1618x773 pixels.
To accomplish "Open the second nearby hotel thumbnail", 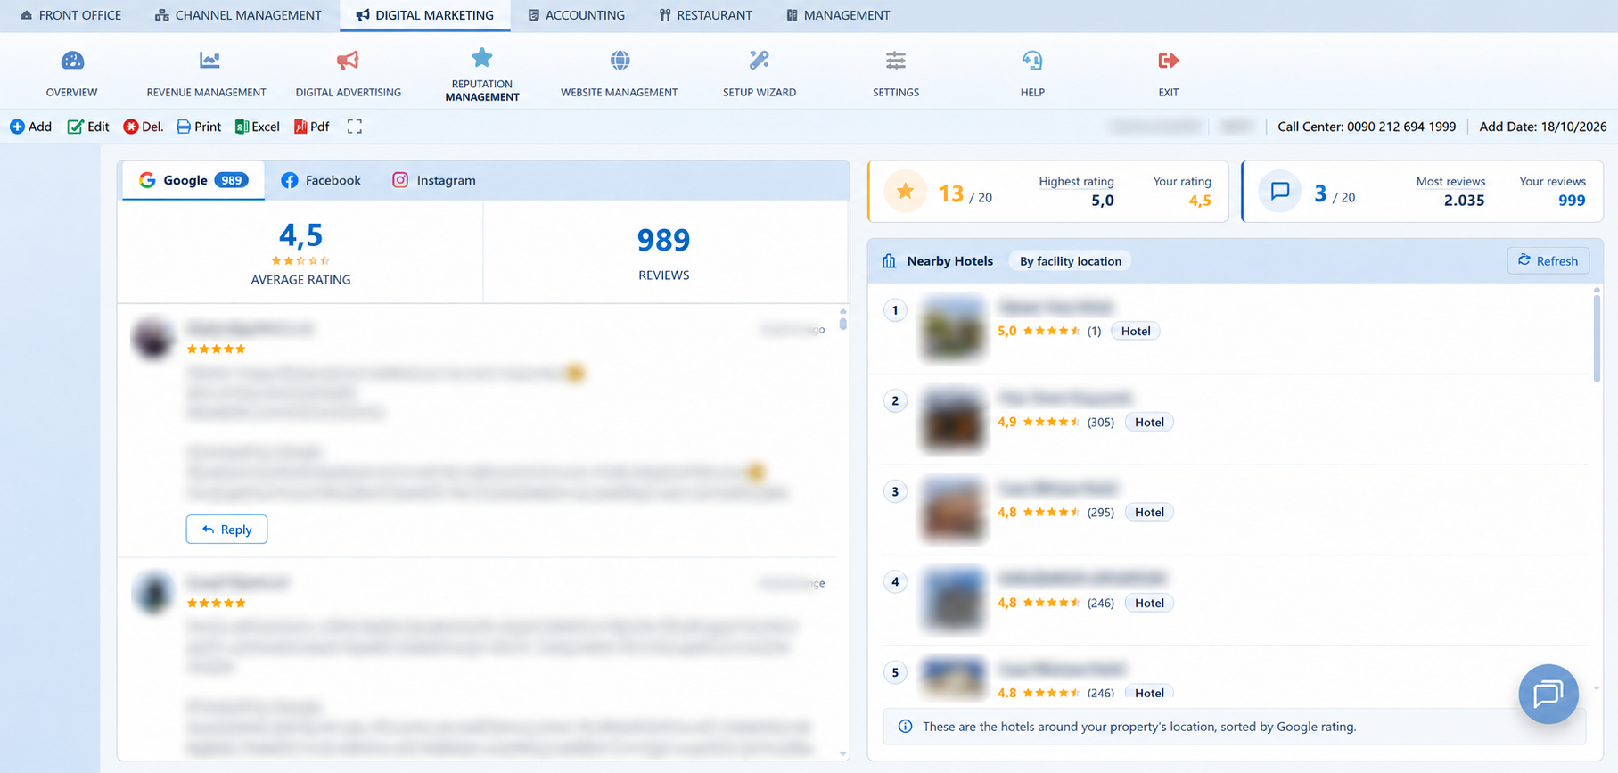I will [953, 420].
